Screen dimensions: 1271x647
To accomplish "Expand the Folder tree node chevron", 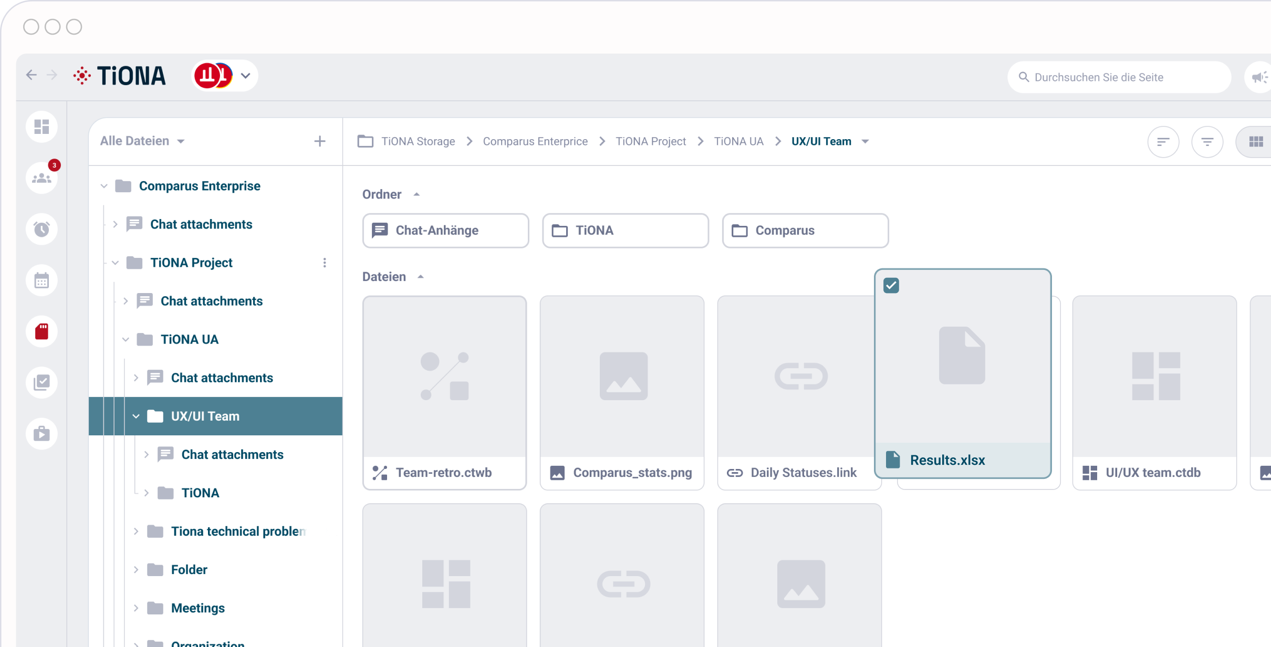I will pyautogui.click(x=136, y=569).
